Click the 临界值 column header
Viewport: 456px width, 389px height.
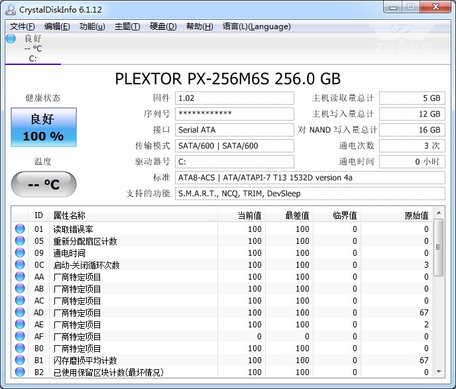pyautogui.click(x=337, y=215)
